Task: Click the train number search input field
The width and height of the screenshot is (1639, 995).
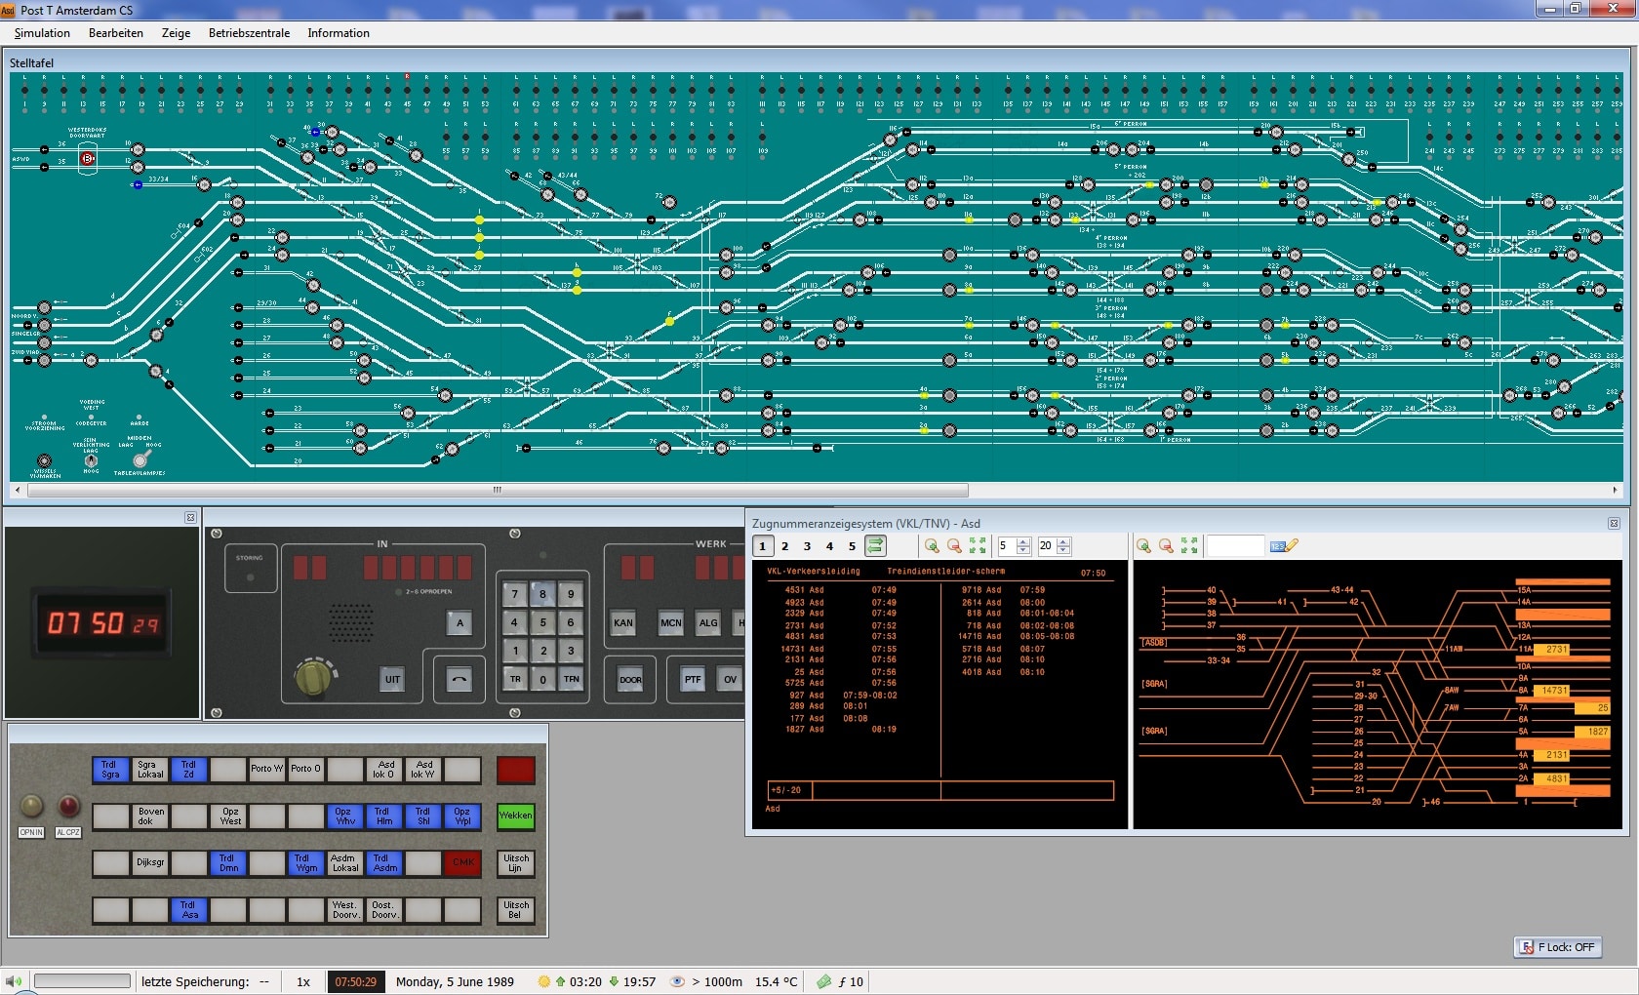Action: [x=1235, y=546]
